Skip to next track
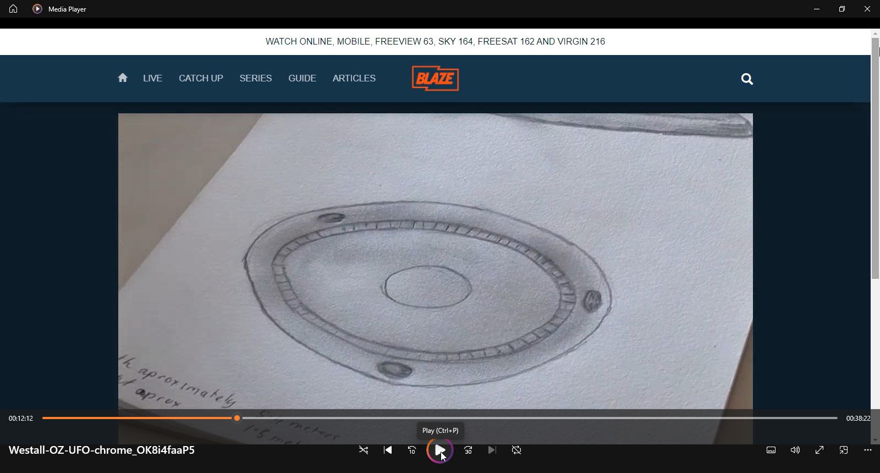 pos(492,450)
